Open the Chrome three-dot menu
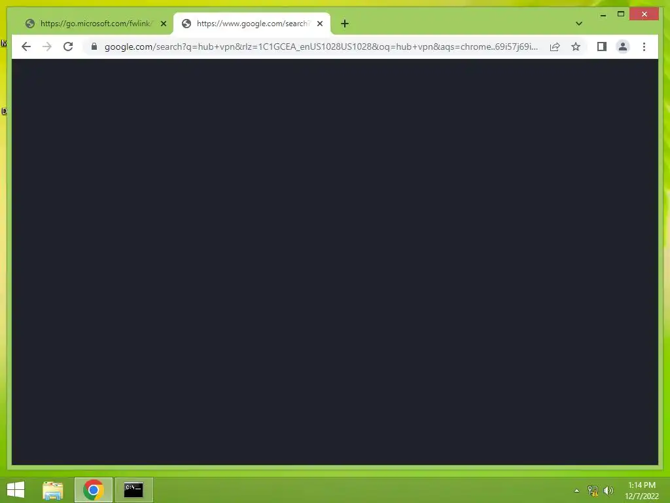 tap(644, 47)
